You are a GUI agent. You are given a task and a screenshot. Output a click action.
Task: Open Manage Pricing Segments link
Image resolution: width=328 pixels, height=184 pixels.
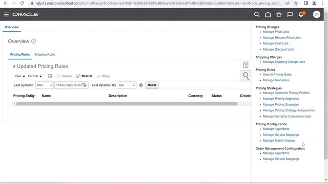click(281, 99)
